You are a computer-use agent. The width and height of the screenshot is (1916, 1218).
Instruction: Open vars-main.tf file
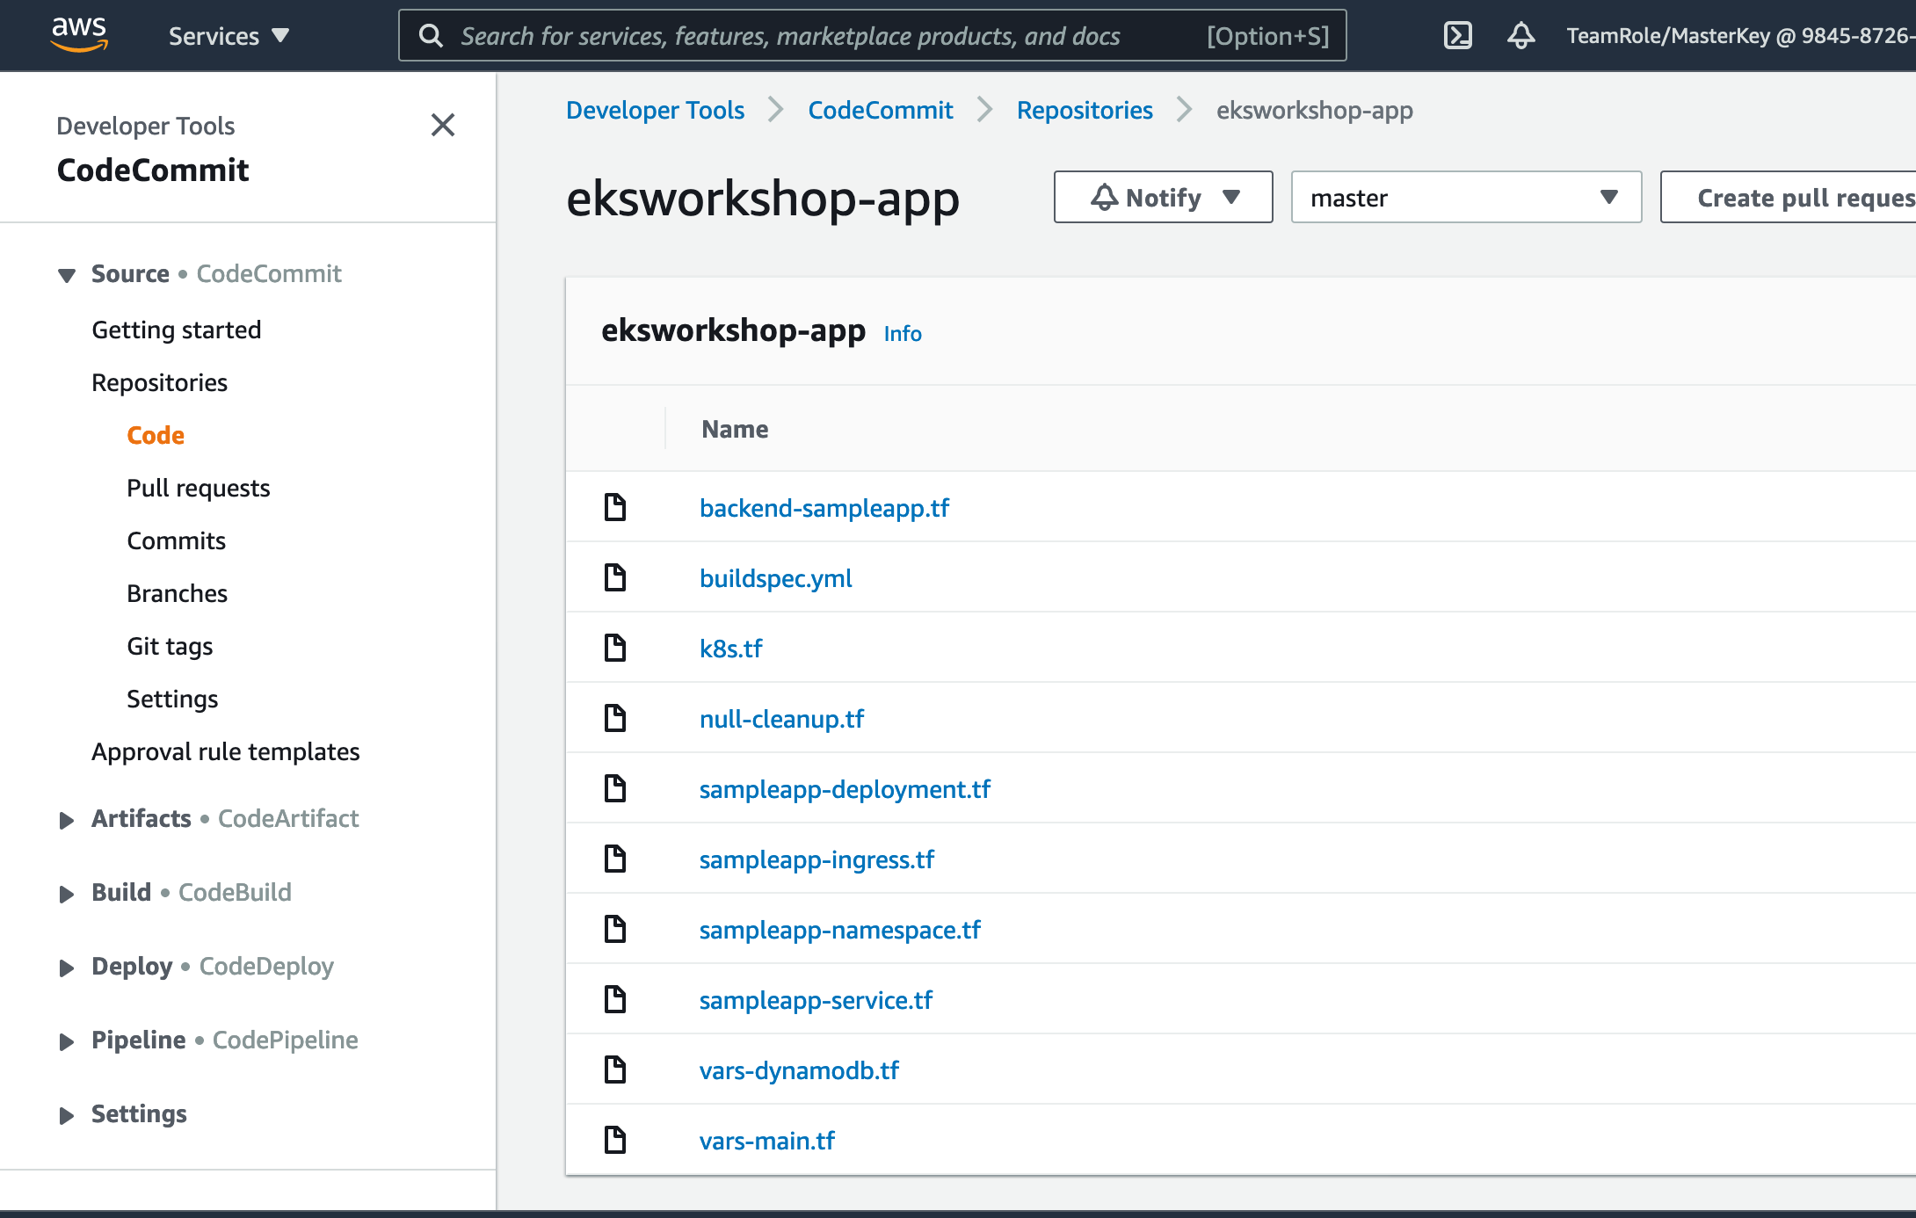point(767,1141)
